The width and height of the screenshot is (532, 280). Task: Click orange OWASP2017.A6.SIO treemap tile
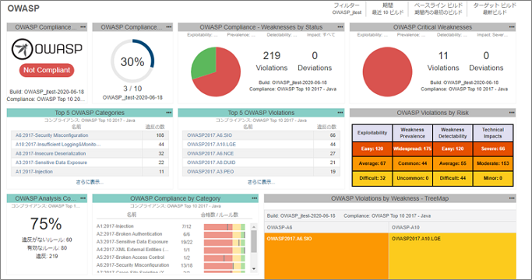pos(326,256)
